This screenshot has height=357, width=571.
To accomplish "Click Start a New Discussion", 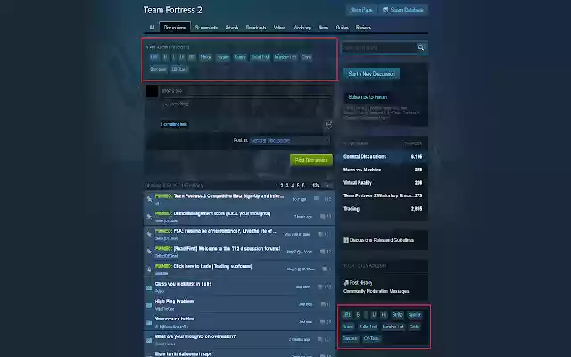I will click(x=371, y=74).
